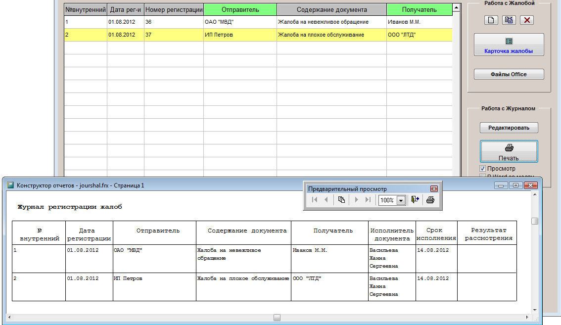
Task: Sort by the Отправитель column header
Action: coord(240,9)
